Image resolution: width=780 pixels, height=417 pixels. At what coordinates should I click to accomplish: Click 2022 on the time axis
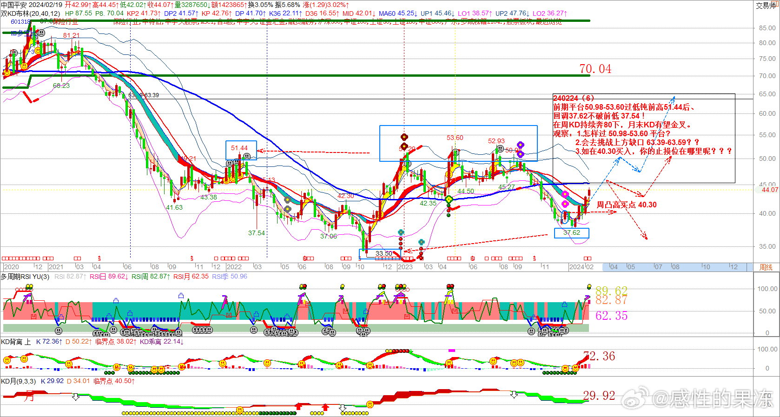click(234, 267)
